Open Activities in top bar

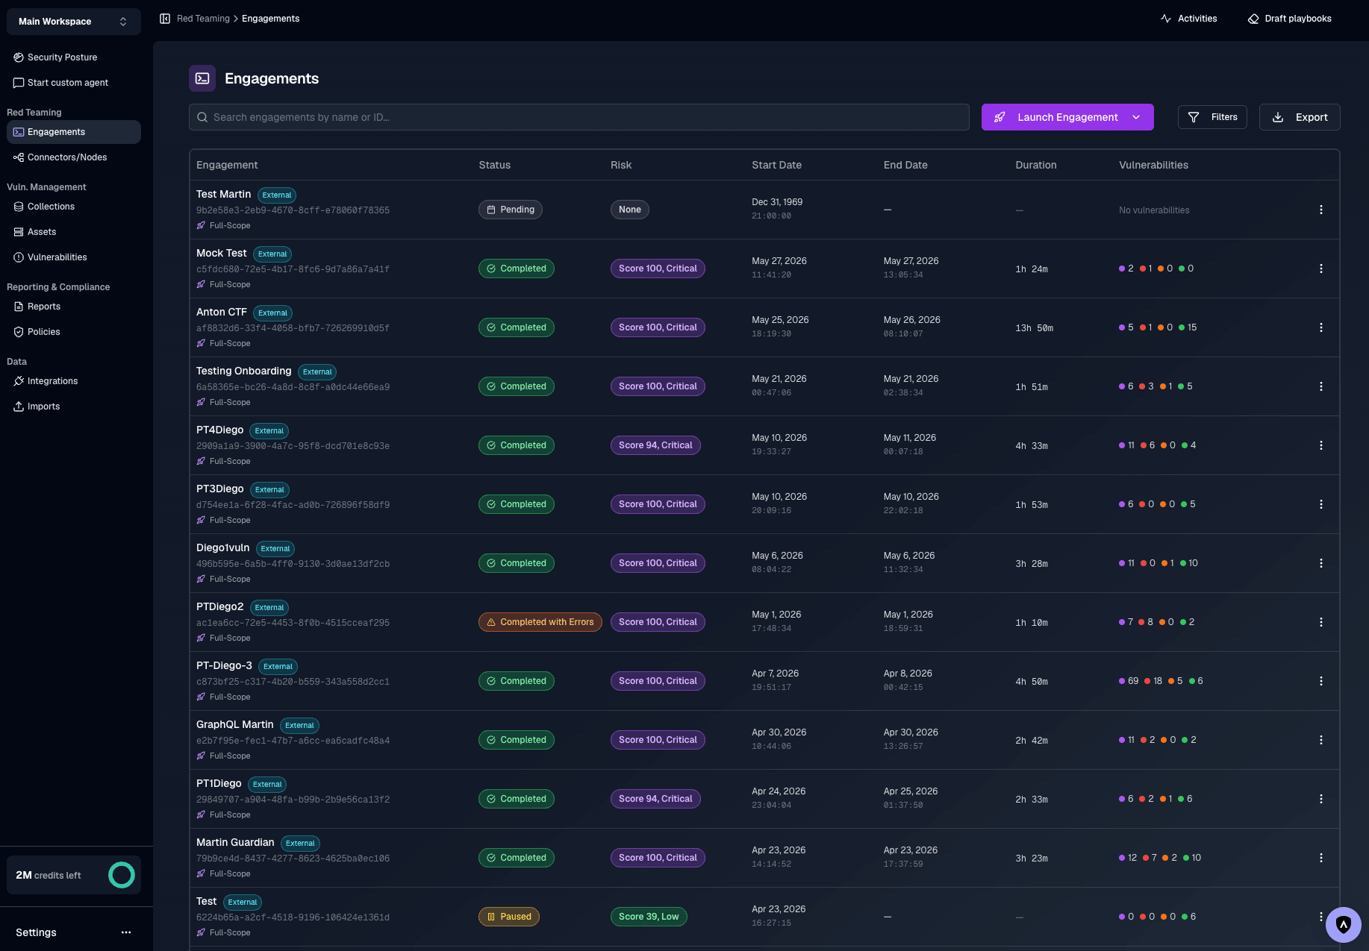click(x=1189, y=19)
